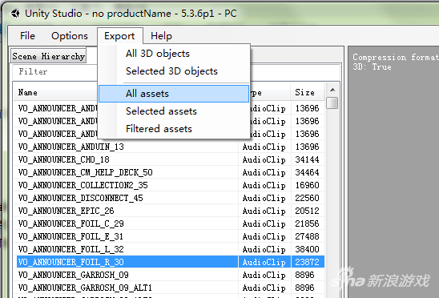The height and width of the screenshot is (298, 439).
Task: Open the Options menu
Action: click(70, 36)
